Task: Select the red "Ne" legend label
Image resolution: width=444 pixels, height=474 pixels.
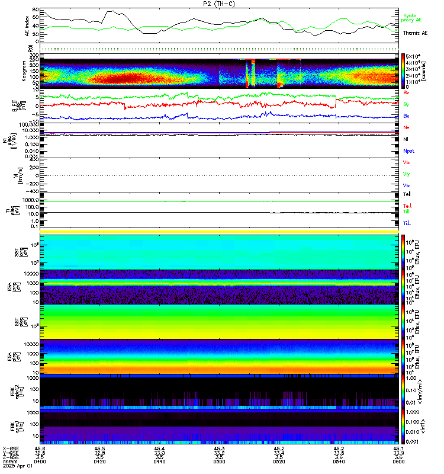Action: coord(406,127)
